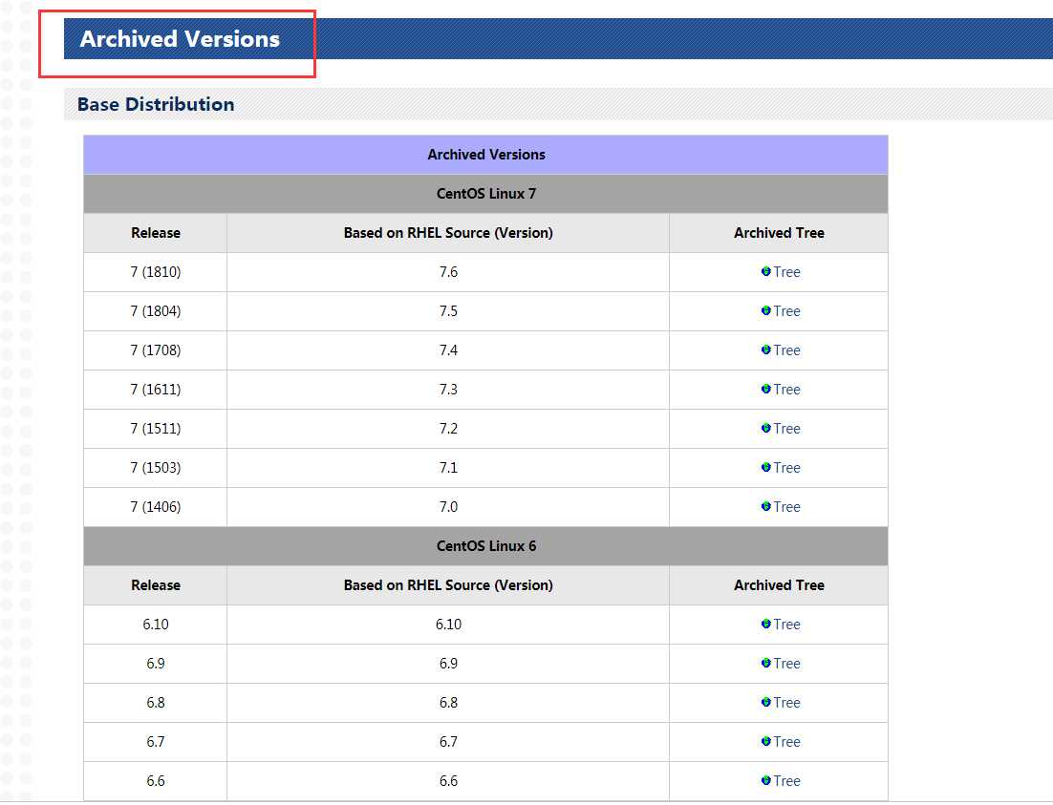
Task: Click the globe icon in the 6.8 row
Action: (765, 702)
